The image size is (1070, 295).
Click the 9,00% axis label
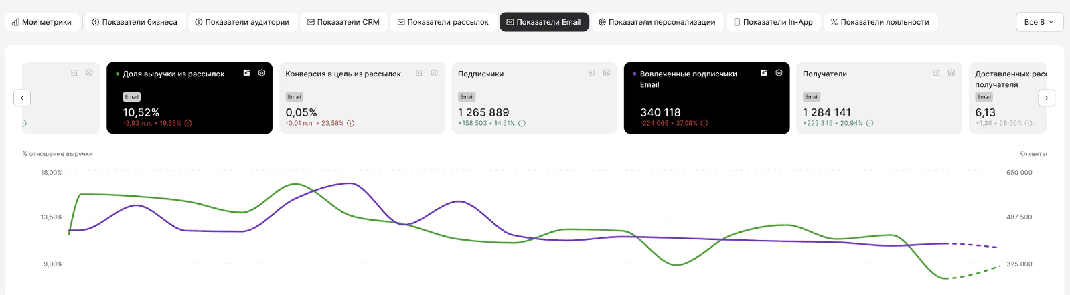pos(53,264)
